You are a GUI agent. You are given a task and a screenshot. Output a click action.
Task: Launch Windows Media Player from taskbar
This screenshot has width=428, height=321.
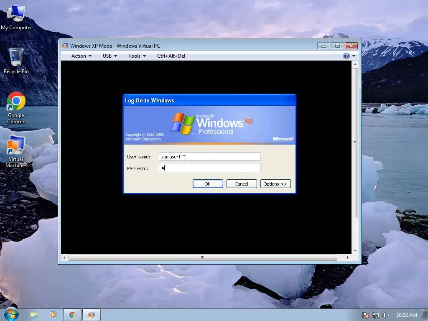click(x=53, y=315)
